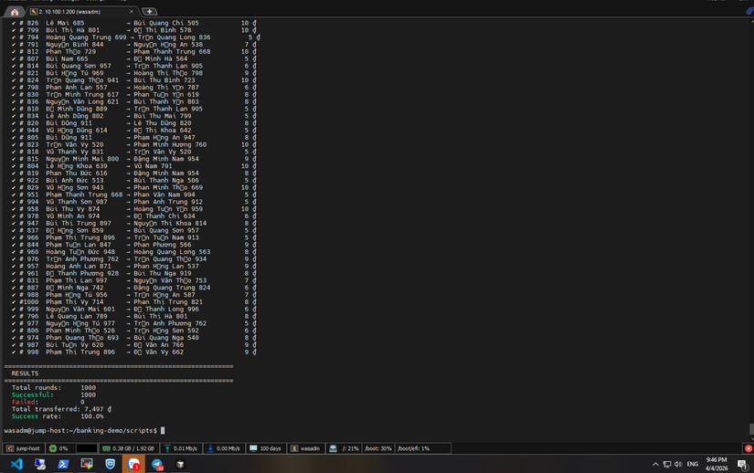754x473 pixels.
Task: Click the transaction row # 826 Lê Mai 685
Action: [x=133, y=23]
